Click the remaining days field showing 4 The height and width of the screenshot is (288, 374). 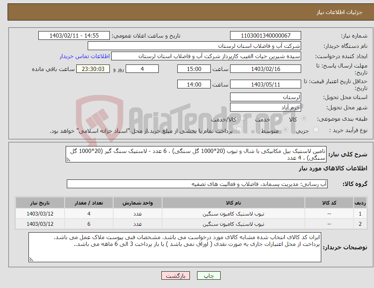142,69
